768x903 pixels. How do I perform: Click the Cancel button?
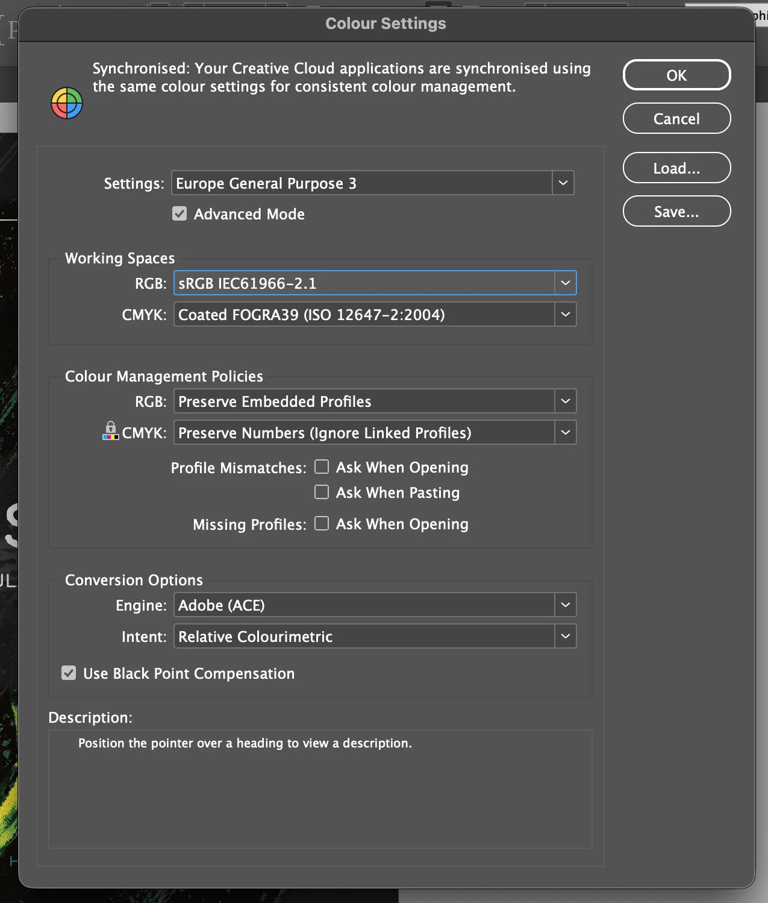[x=676, y=119]
